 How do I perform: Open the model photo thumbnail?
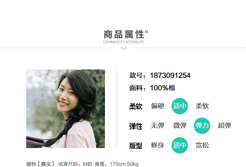66,109
